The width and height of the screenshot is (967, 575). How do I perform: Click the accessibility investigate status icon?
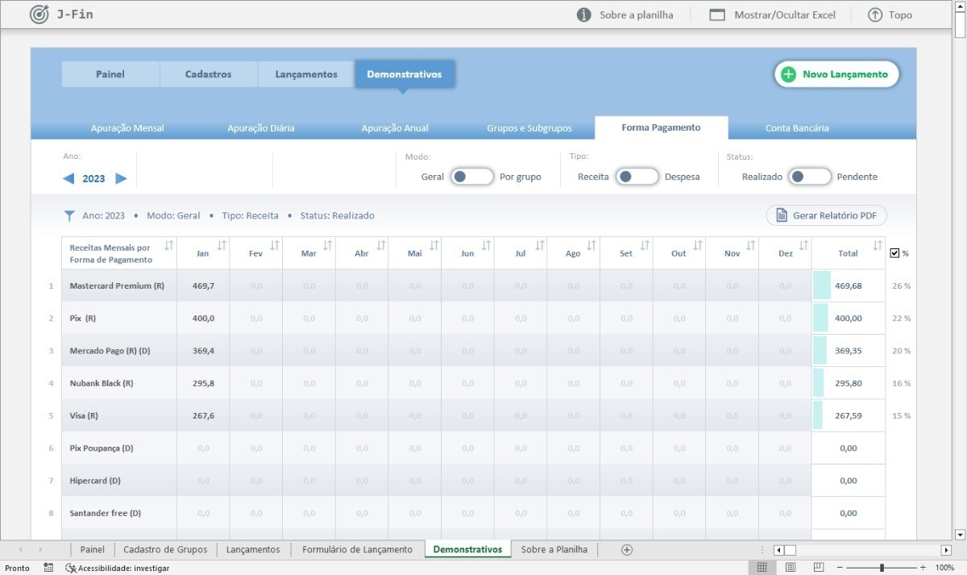click(x=70, y=568)
